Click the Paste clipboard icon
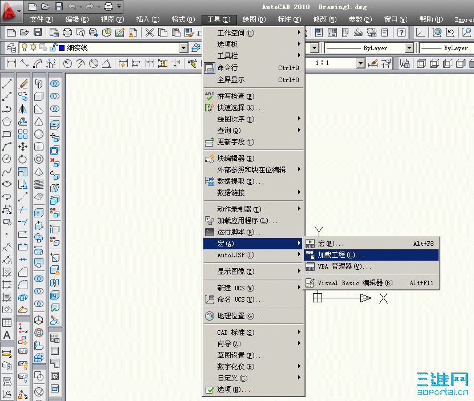Screen dimensions: 474x401 (x=176, y=33)
